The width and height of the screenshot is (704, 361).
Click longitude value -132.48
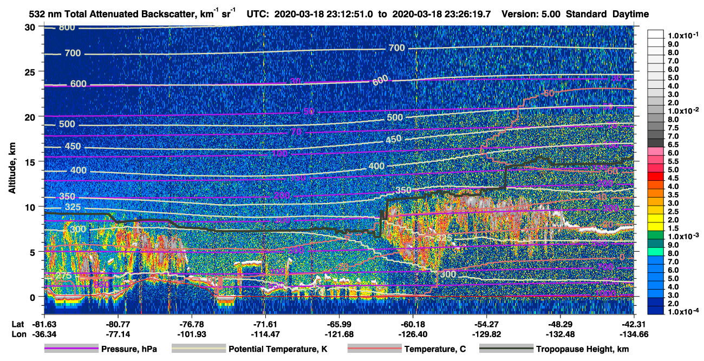[x=559, y=333]
